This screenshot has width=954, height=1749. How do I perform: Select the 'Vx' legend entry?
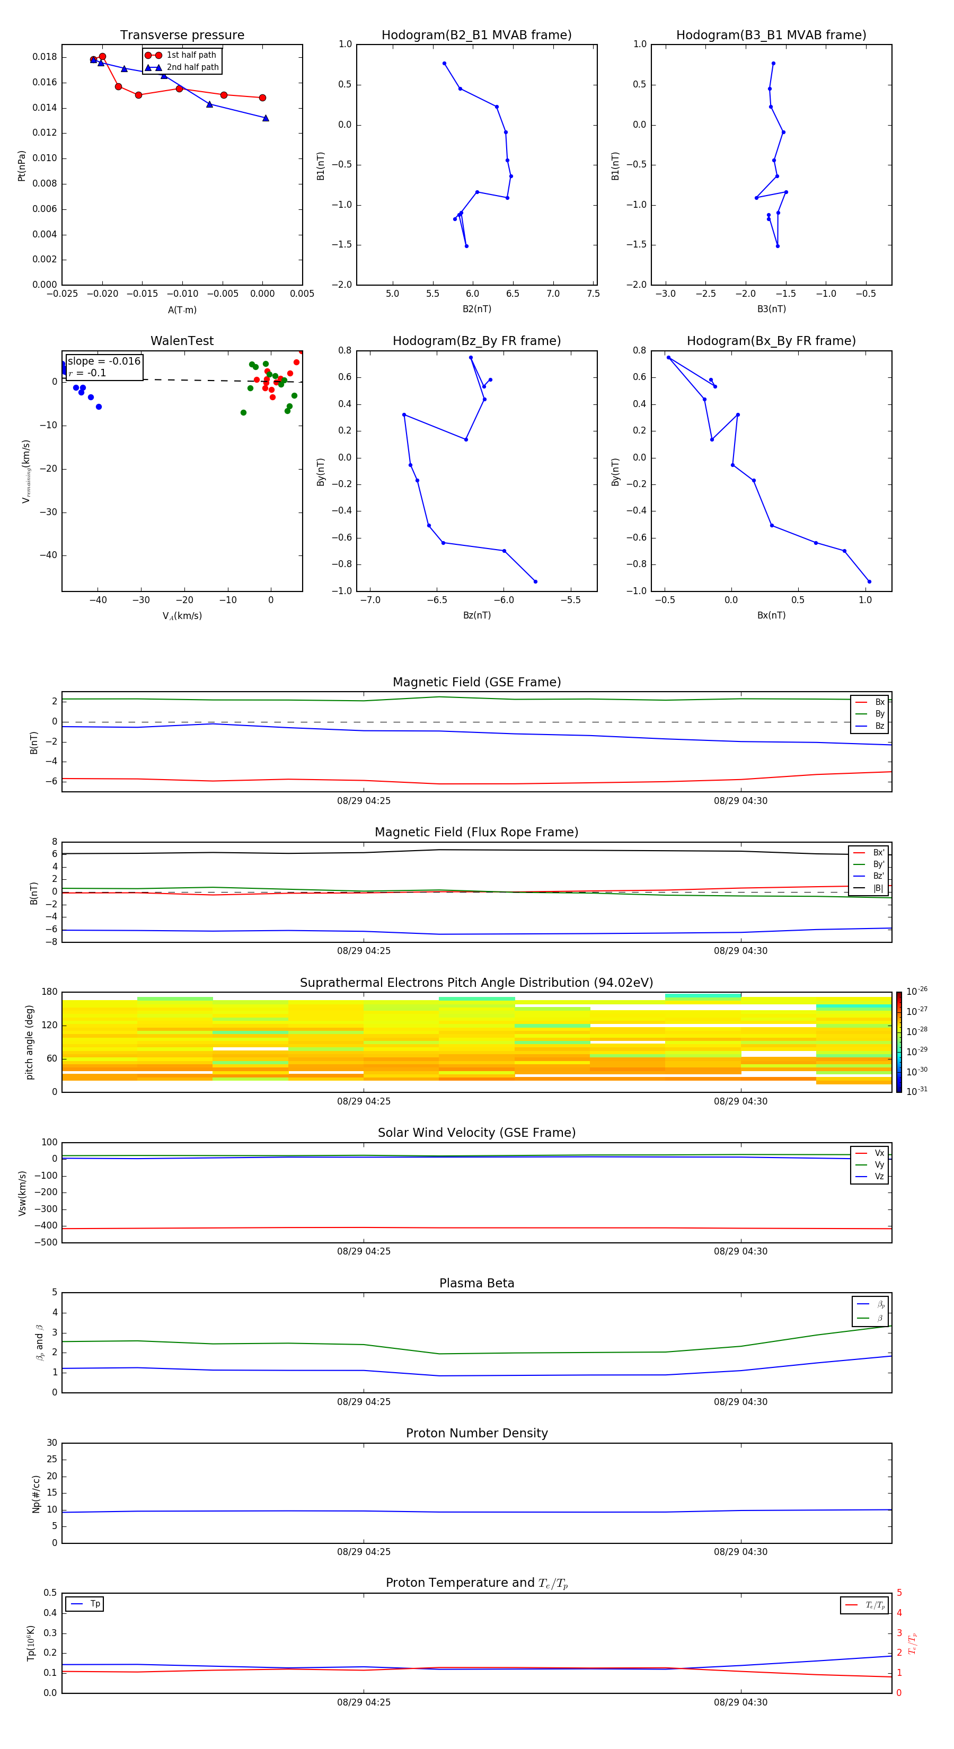pyautogui.click(x=870, y=1153)
